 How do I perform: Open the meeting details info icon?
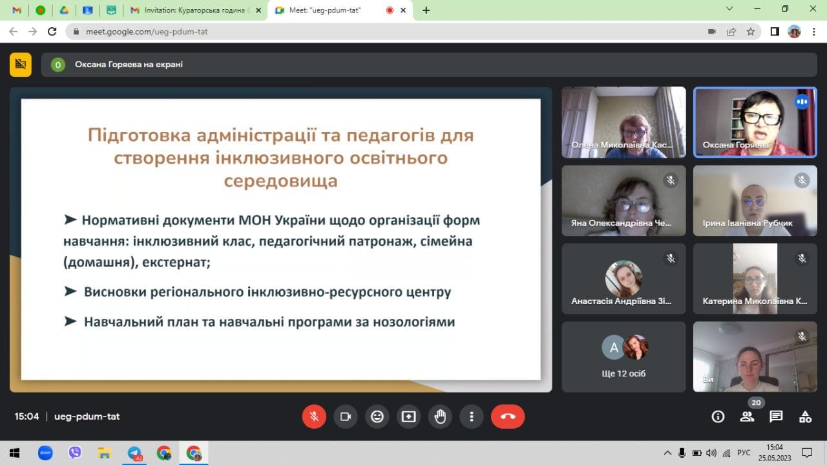pyautogui.click(x=718, y=416)
